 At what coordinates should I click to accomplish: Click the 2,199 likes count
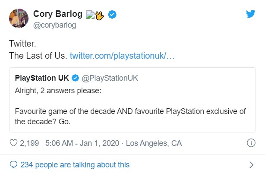tap(29, 142)
